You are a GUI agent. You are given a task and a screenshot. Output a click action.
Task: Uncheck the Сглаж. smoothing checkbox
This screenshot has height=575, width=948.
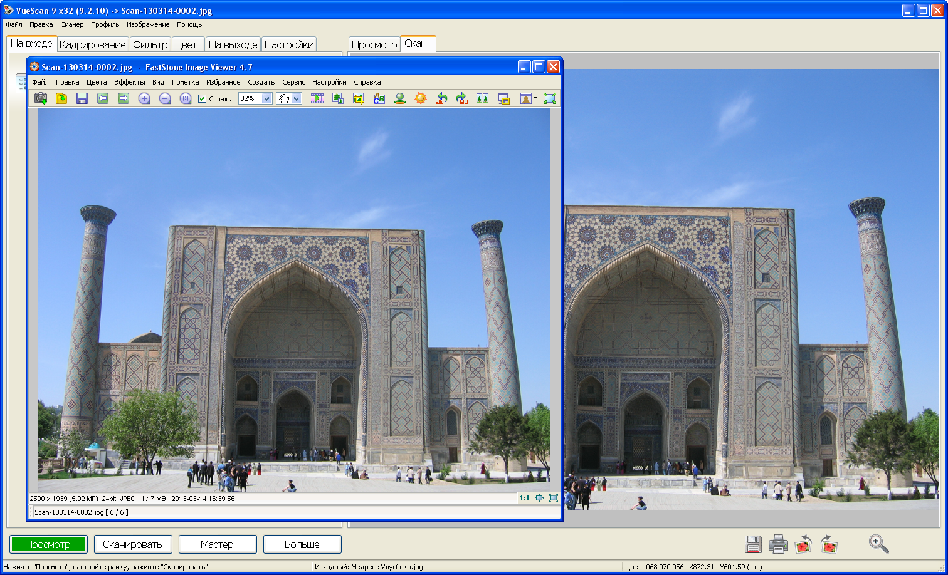(x=203, y=99)
